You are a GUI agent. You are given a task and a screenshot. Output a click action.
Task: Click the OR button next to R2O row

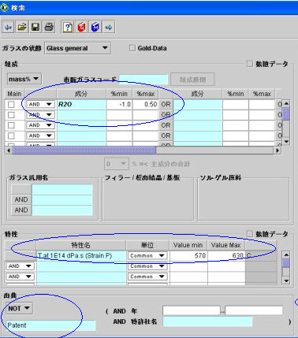(x=166, y=105)
